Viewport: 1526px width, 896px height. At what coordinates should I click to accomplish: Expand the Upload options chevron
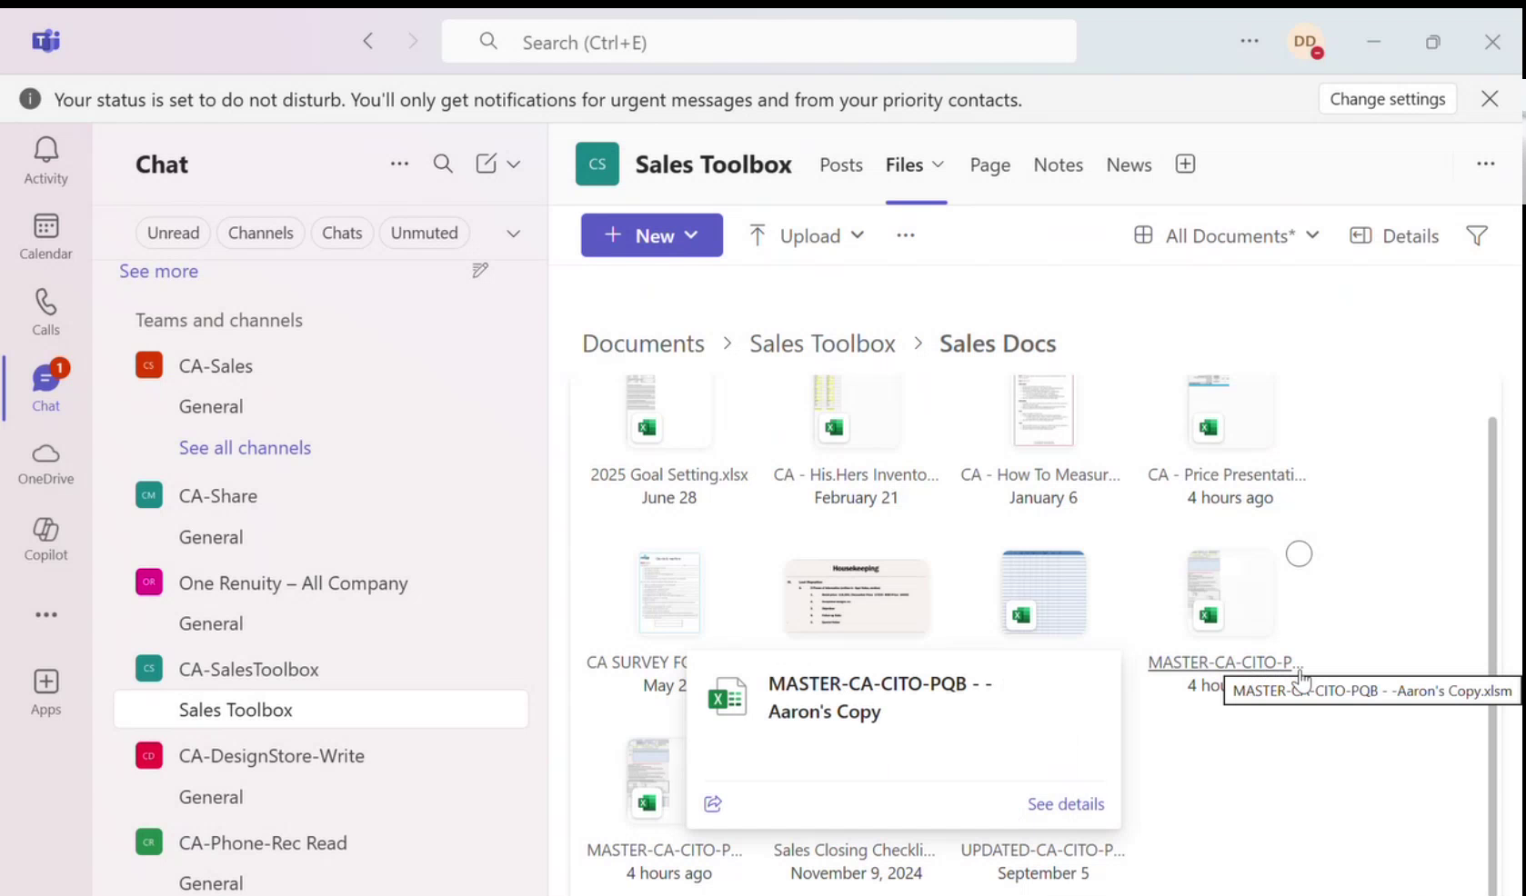859,235
